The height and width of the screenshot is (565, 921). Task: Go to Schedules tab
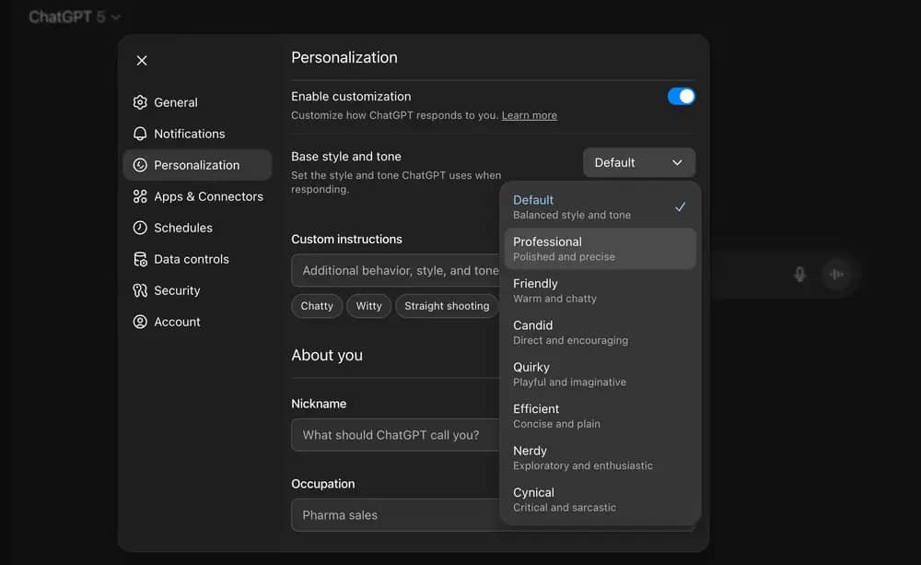(197, 228)
